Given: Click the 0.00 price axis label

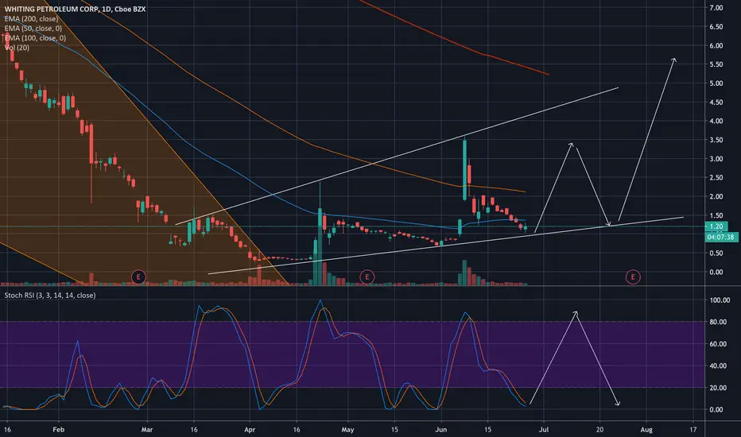Looking at the screenshot, I should [716, 272].
